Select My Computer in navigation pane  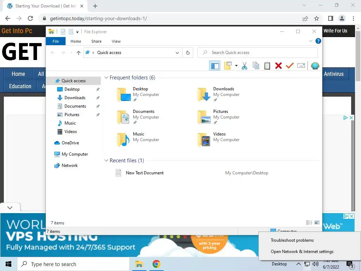75,154
